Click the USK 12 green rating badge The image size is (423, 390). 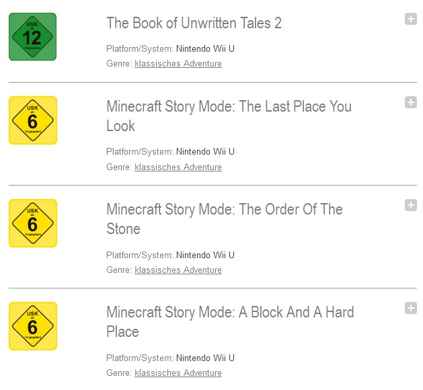pos(33,37)
